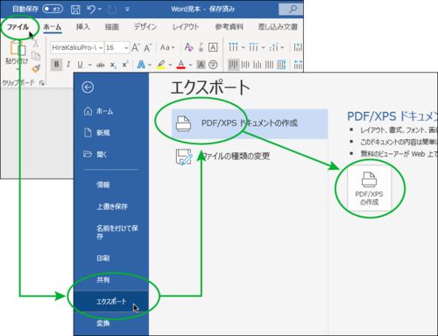Apply the red font color
This screenshot has height=336, width=438.
tap(181, 65)
